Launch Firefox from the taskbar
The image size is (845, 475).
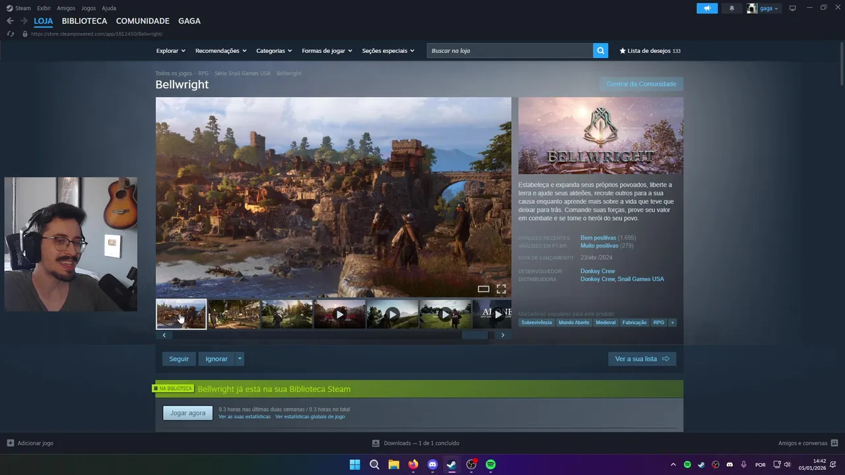pos(413,464)
